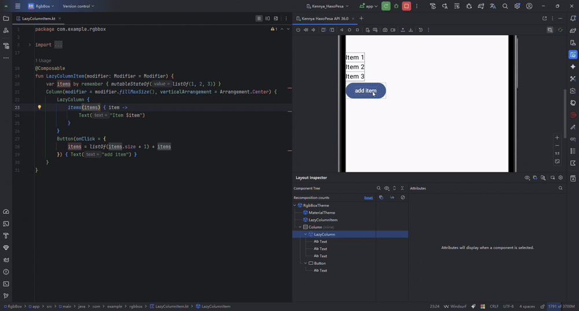
Task: Click emulator home circle button
Action: click(349, 30)
